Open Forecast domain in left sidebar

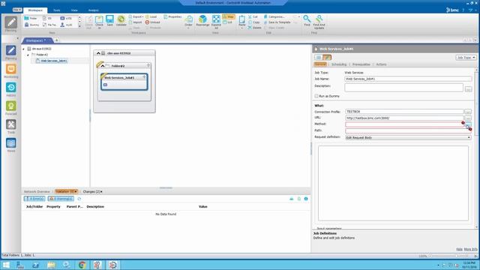tap(10, 108)
